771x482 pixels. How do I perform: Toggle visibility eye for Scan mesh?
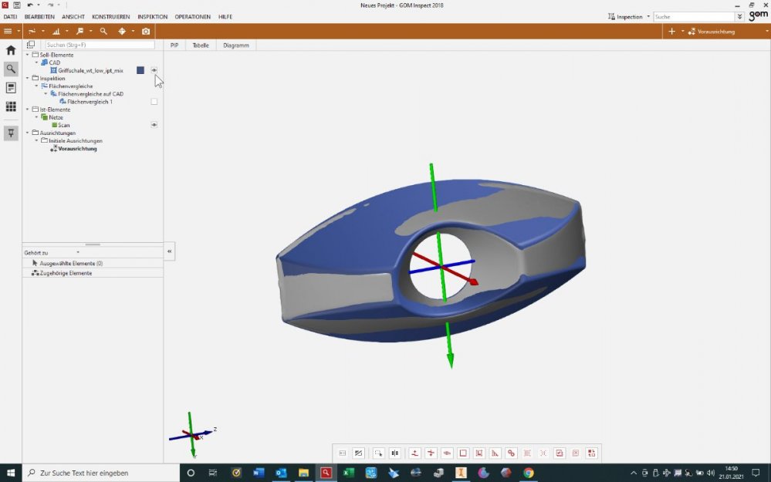[x=154, y=125]
